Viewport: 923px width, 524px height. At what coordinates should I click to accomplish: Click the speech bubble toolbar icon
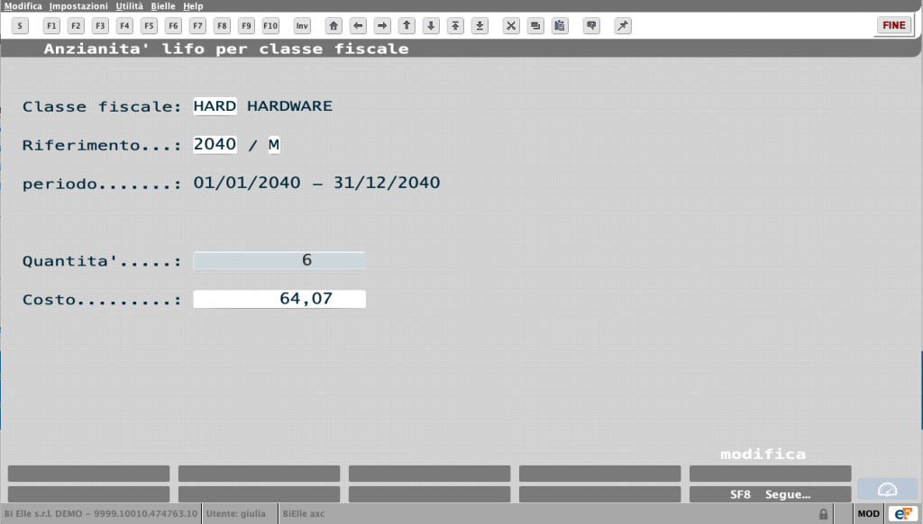pos(591,26)
